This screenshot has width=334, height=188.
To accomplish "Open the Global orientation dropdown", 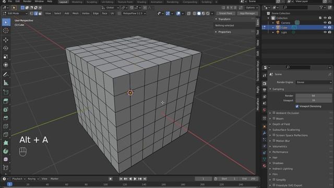I will 110,8.
